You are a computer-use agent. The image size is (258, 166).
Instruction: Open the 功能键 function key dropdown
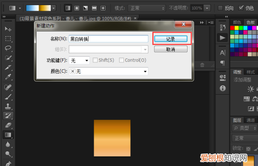[79, 60]
